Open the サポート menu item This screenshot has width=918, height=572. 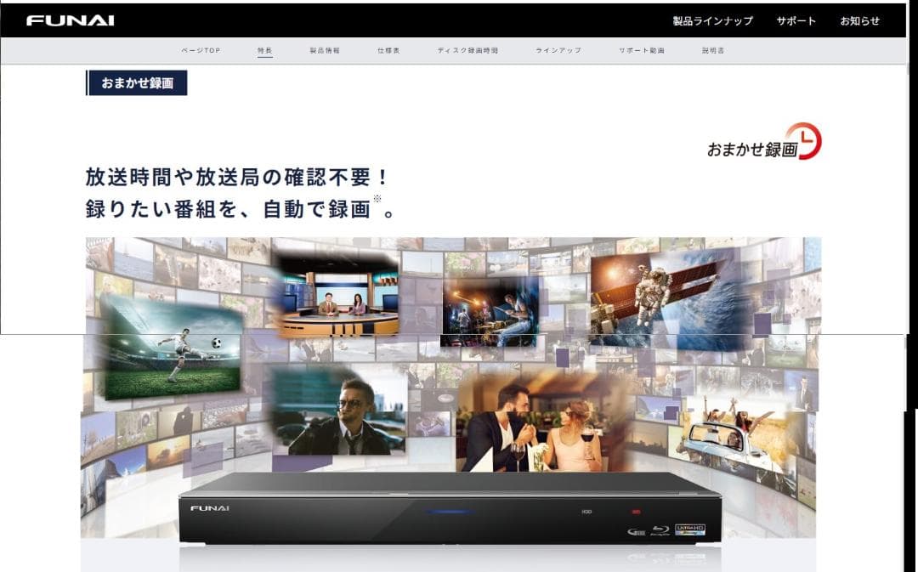pyautogui.click(x=796, y=21)
